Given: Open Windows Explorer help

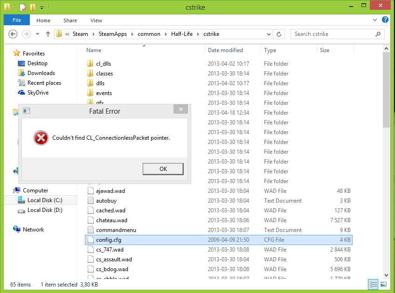Looking at the screenshot, I should pyautogui.click(x=385, y=20).
